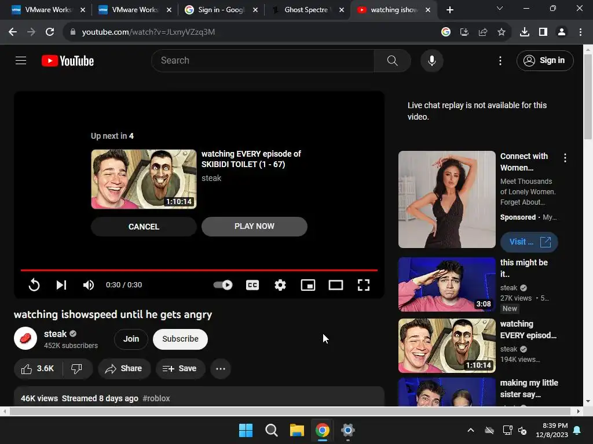Open YouTube settings three-dot menu in header
Viewport: 593px width, 444px height.
click(500, 61)
